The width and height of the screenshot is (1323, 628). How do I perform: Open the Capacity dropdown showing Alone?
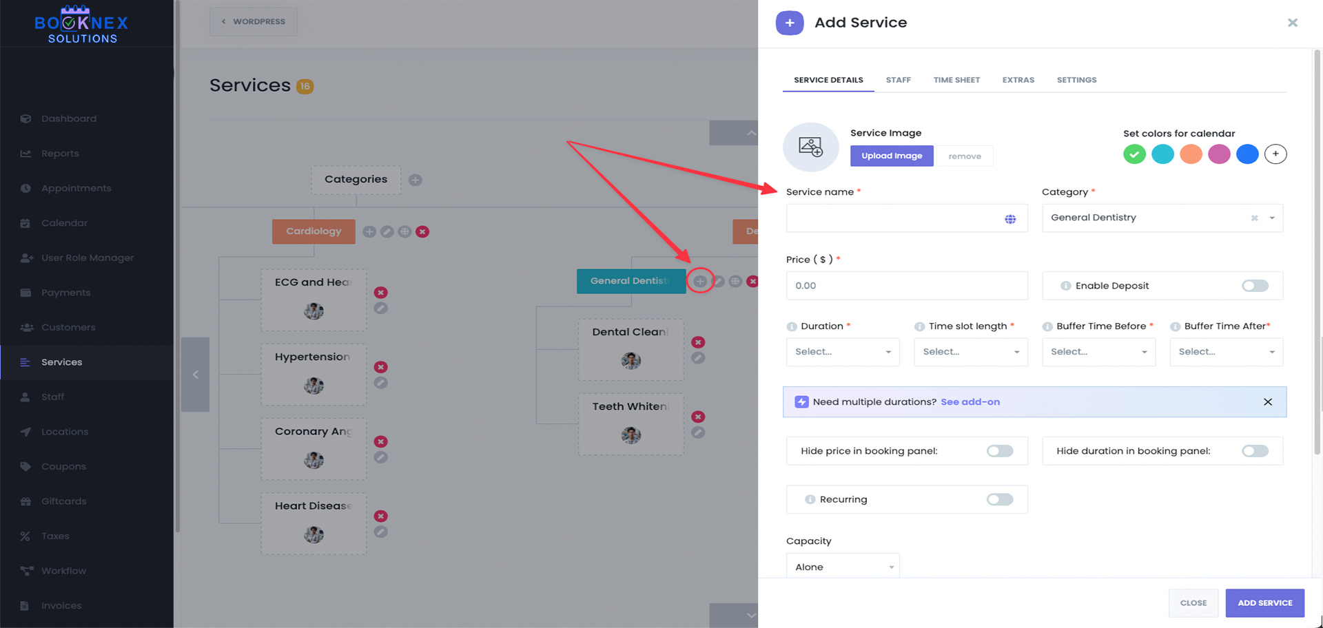(842, 567)
